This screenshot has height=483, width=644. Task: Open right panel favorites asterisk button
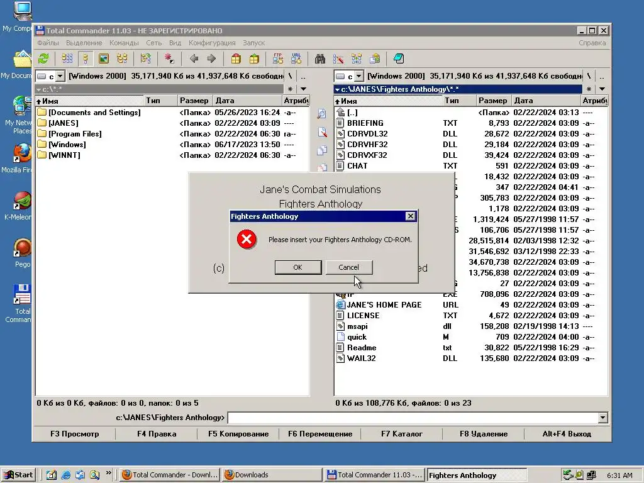(589, 89)
